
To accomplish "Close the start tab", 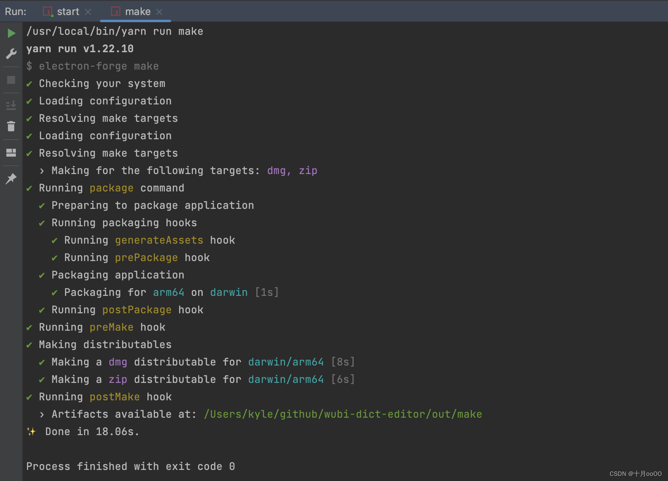I will click(x=88, y=12).
